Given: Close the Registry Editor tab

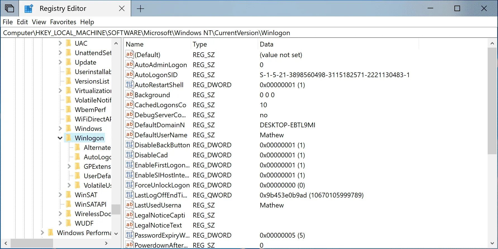Looking at the screenshot, I should [122, 9].
